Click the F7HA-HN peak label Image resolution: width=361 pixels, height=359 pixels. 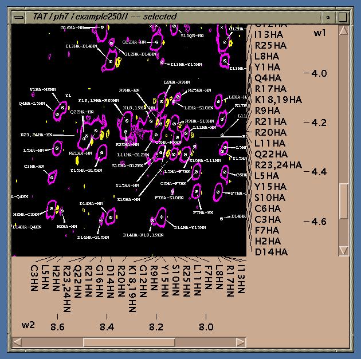click(x=203, y=212)
